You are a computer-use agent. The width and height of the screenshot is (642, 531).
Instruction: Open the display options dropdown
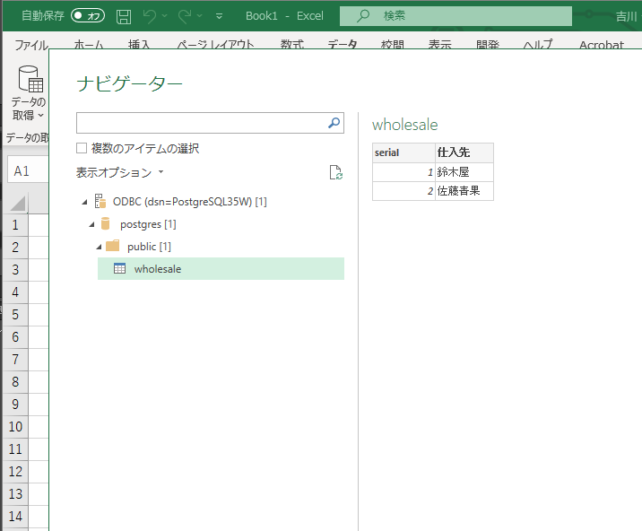120,172
